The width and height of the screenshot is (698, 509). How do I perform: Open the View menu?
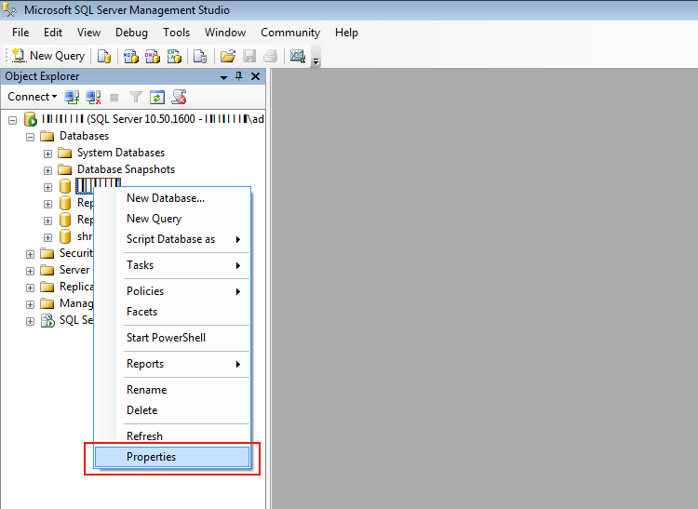pyautogui.click(x=88, y=33)
